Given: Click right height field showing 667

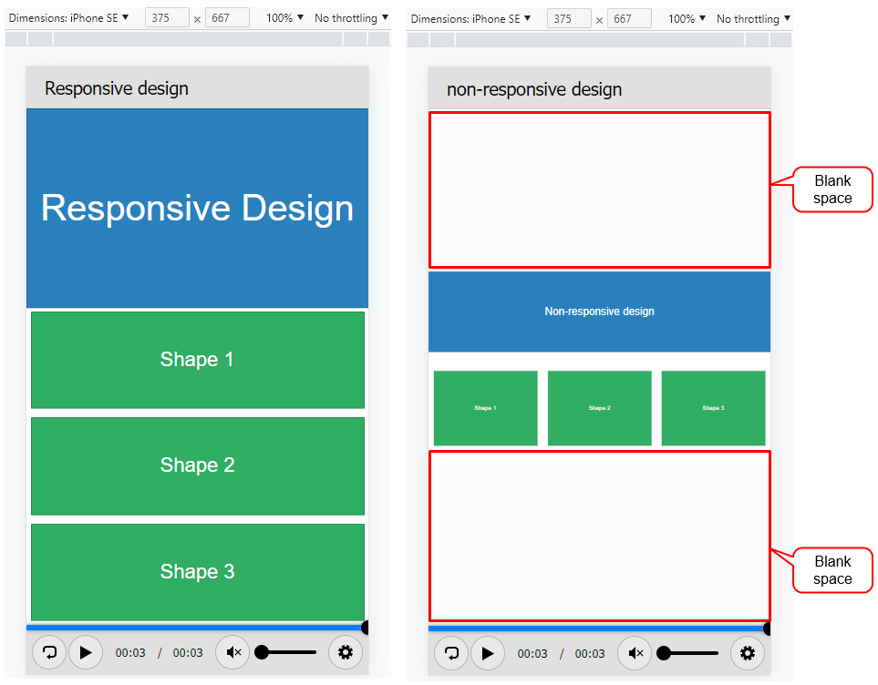Looking at the screenshot, I should pos(629,18).
